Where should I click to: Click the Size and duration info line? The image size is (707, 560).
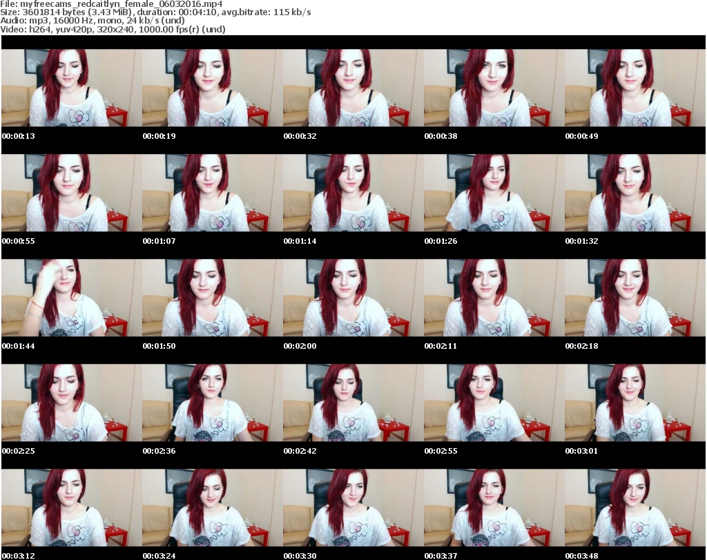[x=155, y=12]
